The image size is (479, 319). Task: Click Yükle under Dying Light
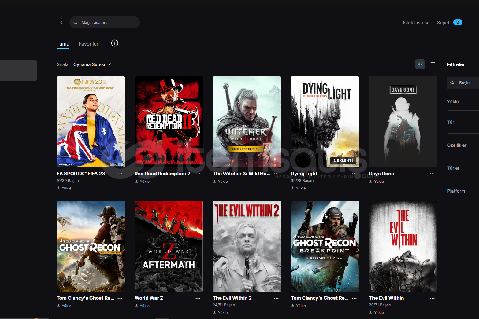[299, 188]
